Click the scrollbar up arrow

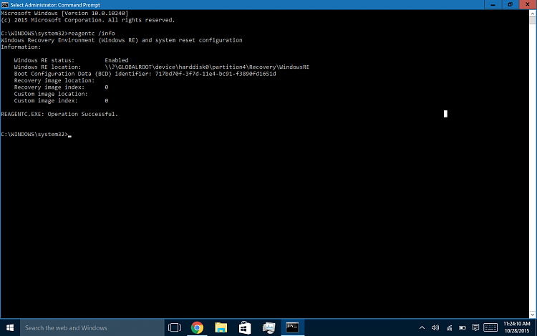[533, 14]
